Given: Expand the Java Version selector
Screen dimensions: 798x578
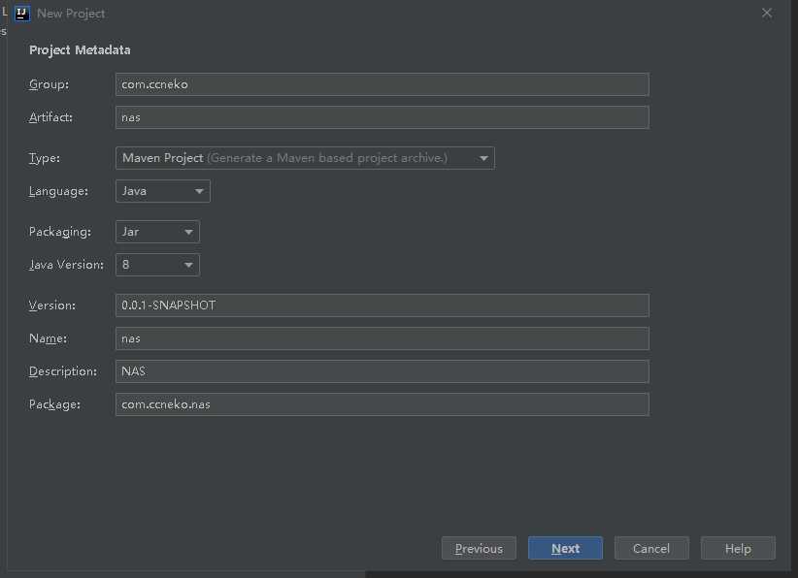Looking at the screenshot, I should tap(157, 265).
